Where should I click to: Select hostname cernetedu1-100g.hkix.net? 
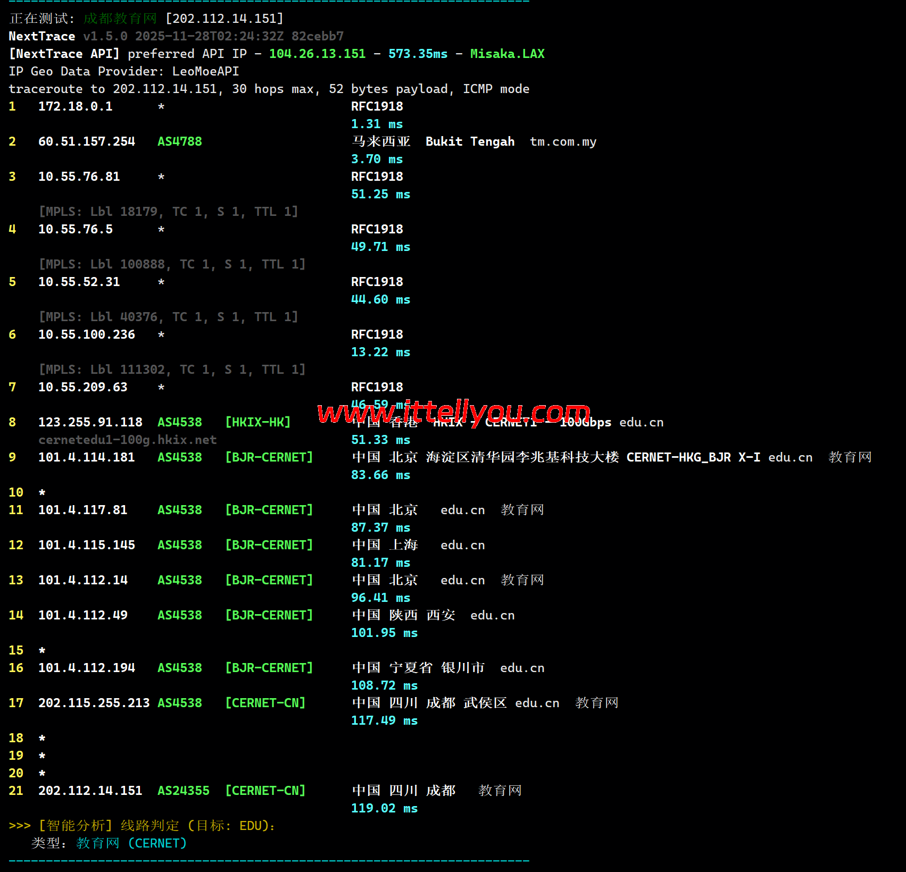[x=127, y=440]
